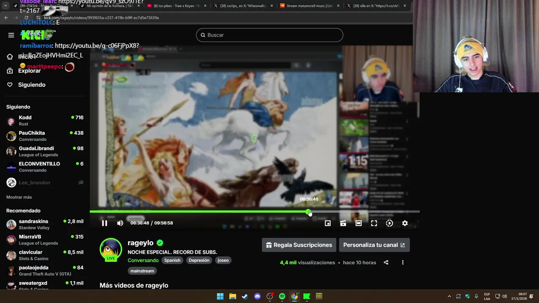Open OBS Studio from the taskbar
539x303 pixels.
pos(269,296)
